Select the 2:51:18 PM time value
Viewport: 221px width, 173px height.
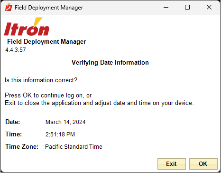coord(60,135)
